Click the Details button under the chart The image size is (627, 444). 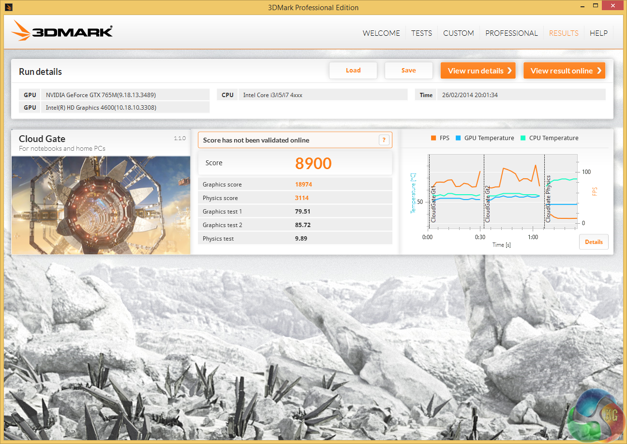[x=594, y=242]
